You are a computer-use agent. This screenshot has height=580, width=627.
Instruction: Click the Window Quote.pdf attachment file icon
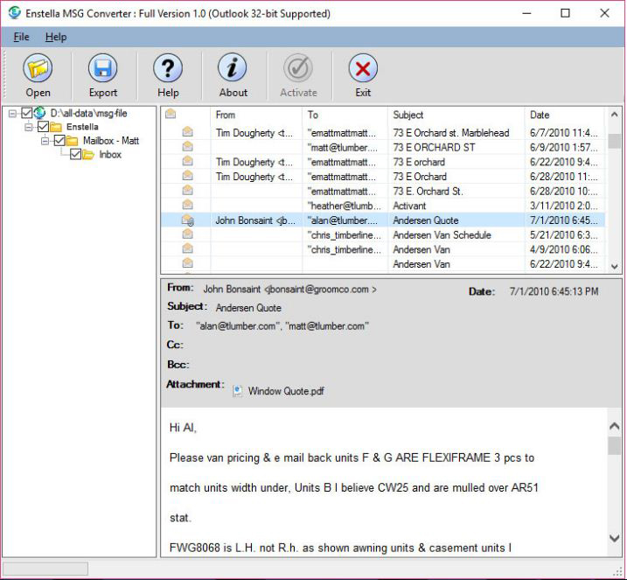pos(238,391)
